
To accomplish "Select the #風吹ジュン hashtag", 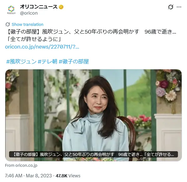I will pyautogui.click(x=21, y=62).
